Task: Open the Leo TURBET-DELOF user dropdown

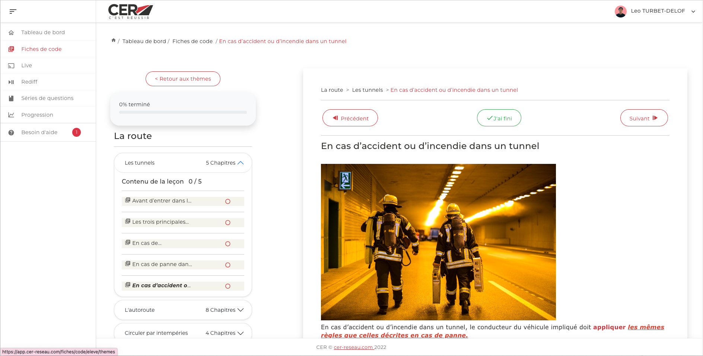Action: pyautogui.click(x=693, y=12)
